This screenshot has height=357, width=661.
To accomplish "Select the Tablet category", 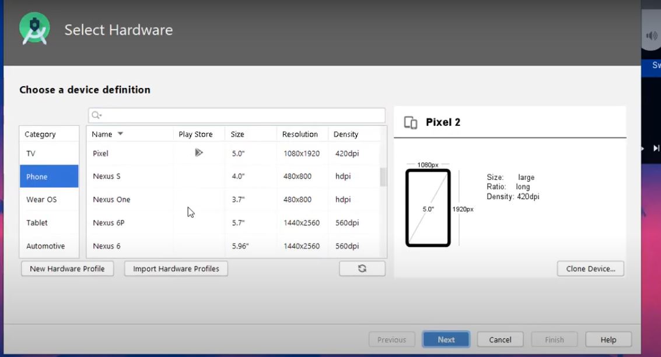I will (49, 222).
